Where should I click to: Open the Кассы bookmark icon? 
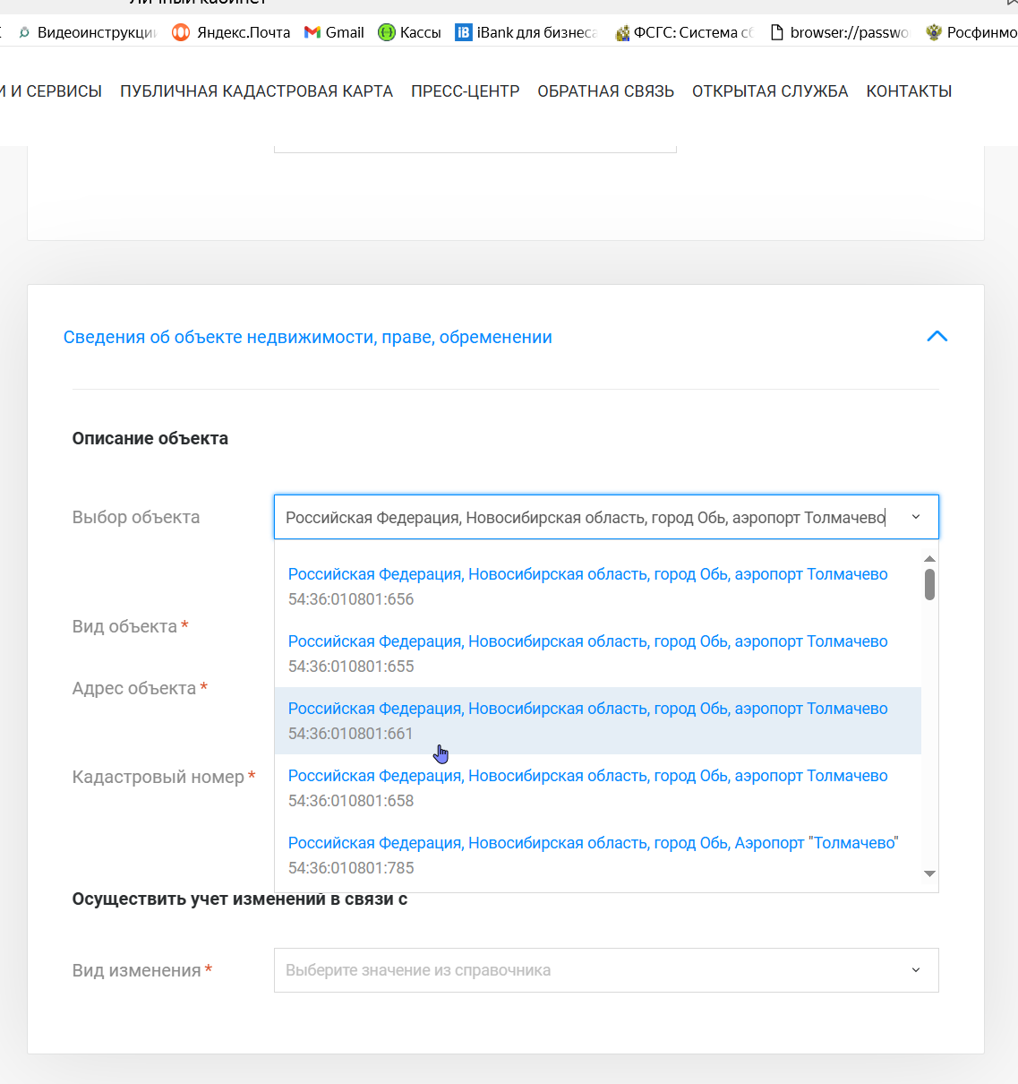(387, 32)
